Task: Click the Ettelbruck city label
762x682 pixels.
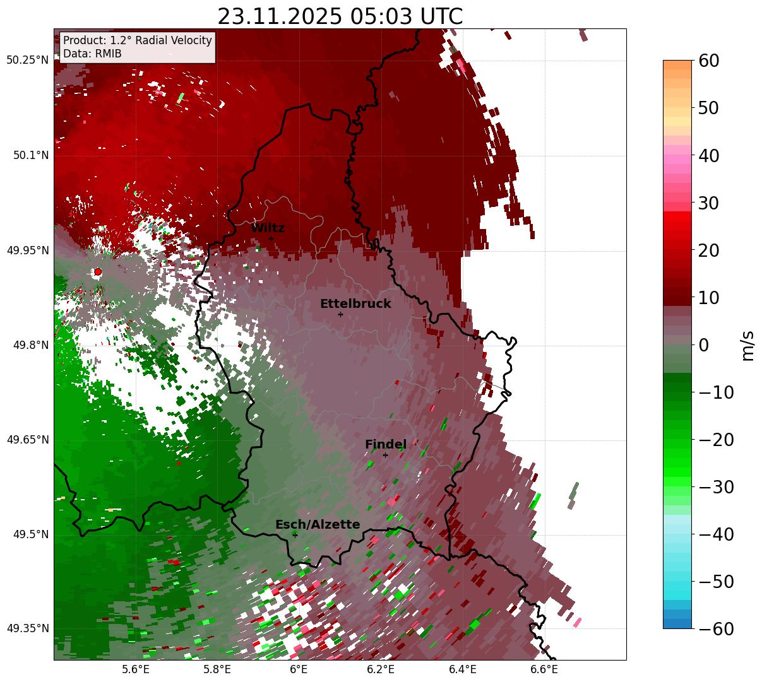Action: tap(355, 304)
